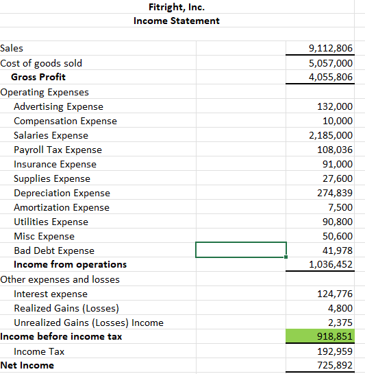Screen dimensions: 365x374
Task: Click the active empty cell beside Bad Debt Expense
Action: 241,250
